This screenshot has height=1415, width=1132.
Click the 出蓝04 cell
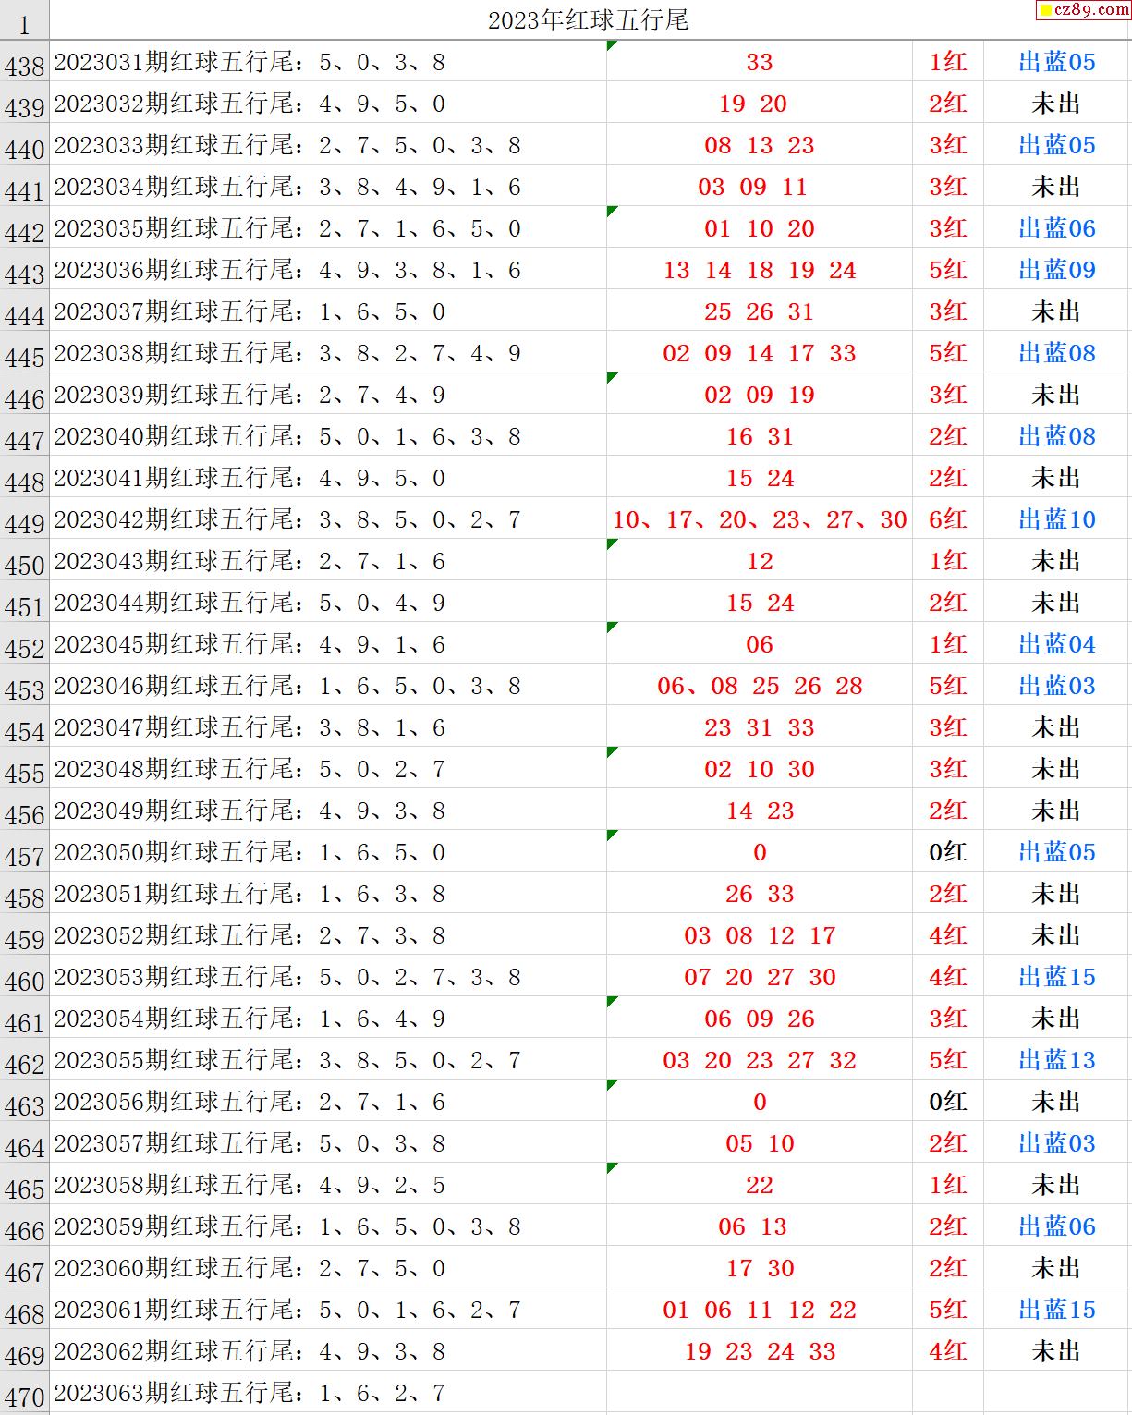[1056, 644]
